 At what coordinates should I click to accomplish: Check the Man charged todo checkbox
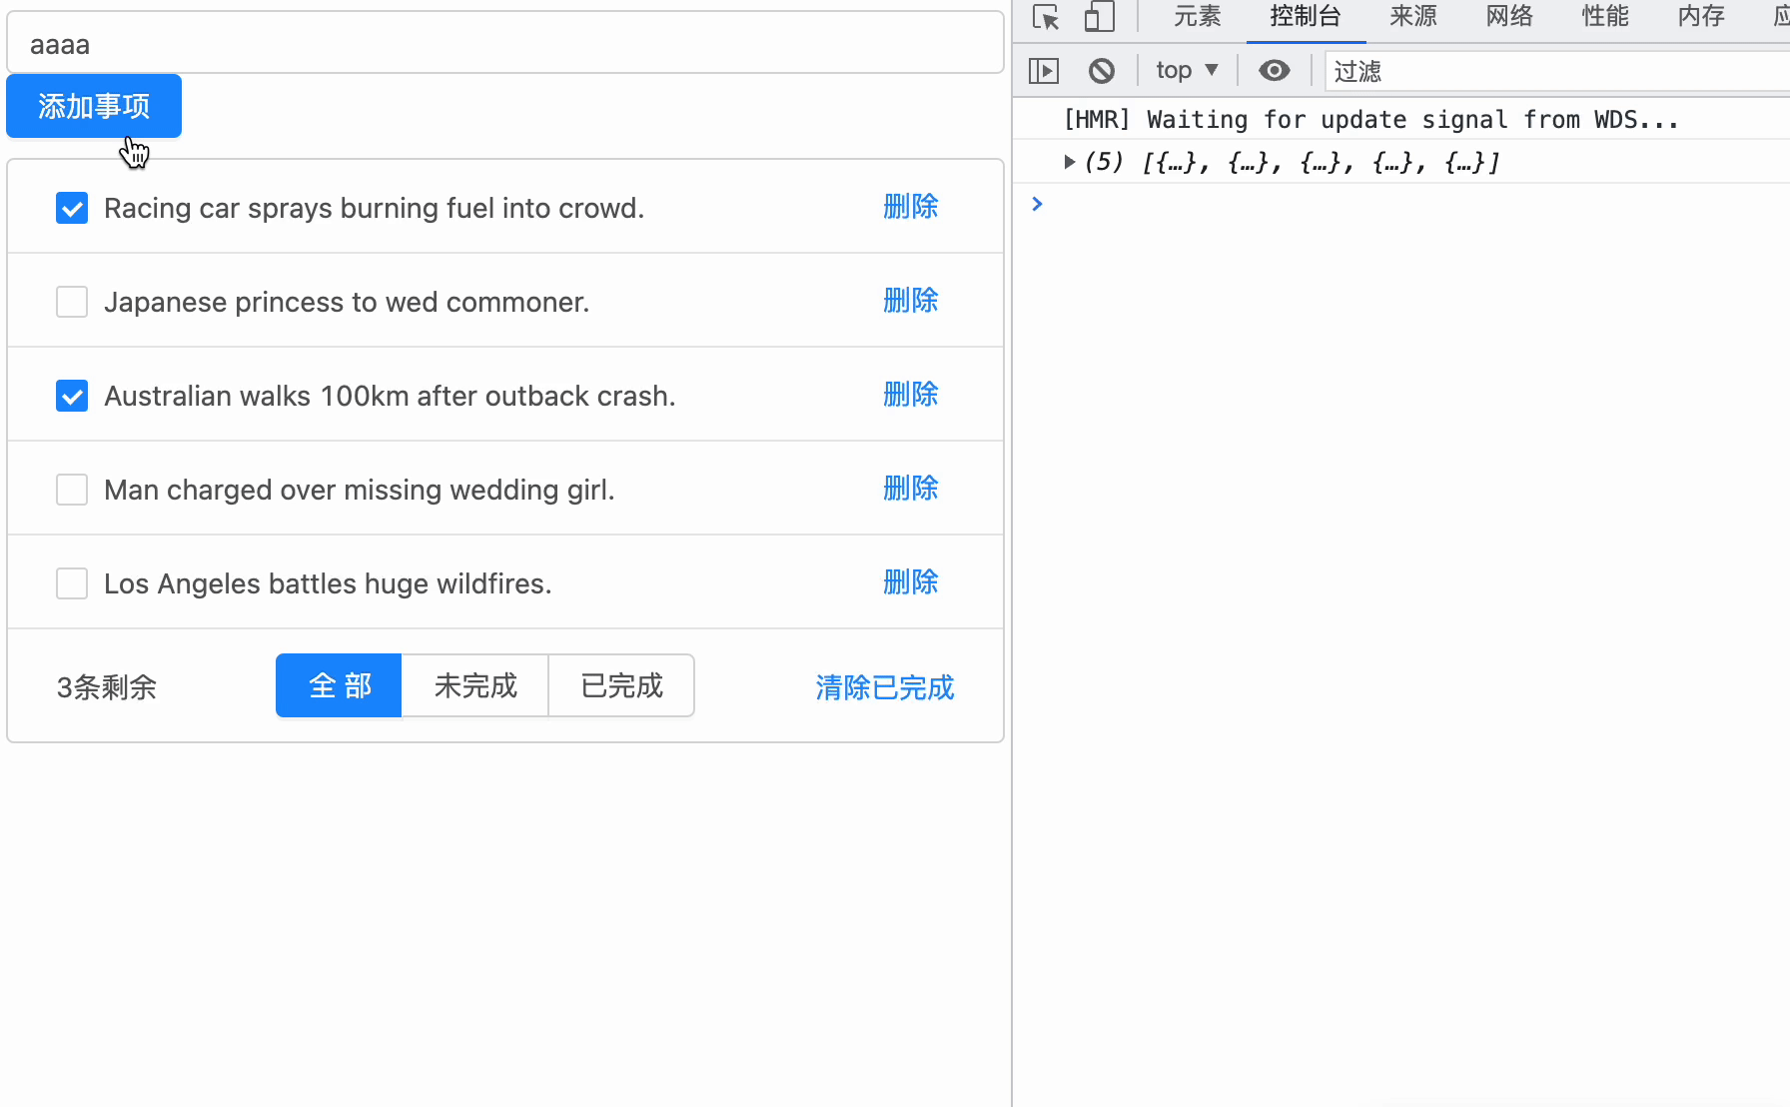click(72, 490)
